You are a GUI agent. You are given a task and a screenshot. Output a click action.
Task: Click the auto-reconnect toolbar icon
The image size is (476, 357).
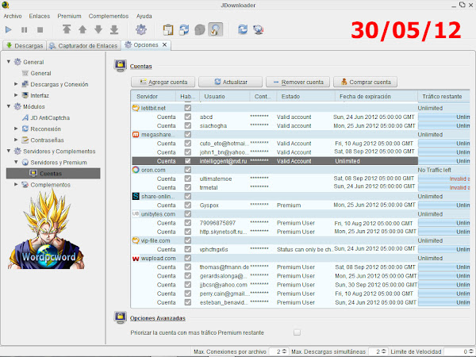pyautogui.click(x=184, y=29)
